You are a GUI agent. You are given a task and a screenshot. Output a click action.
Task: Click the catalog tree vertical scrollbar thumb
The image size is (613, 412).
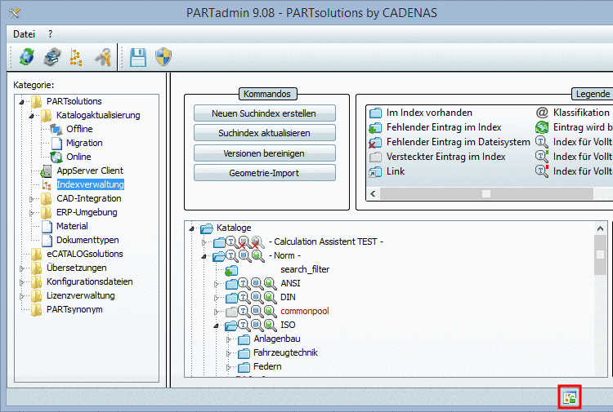pyautogui.click(x=601, y=255)
